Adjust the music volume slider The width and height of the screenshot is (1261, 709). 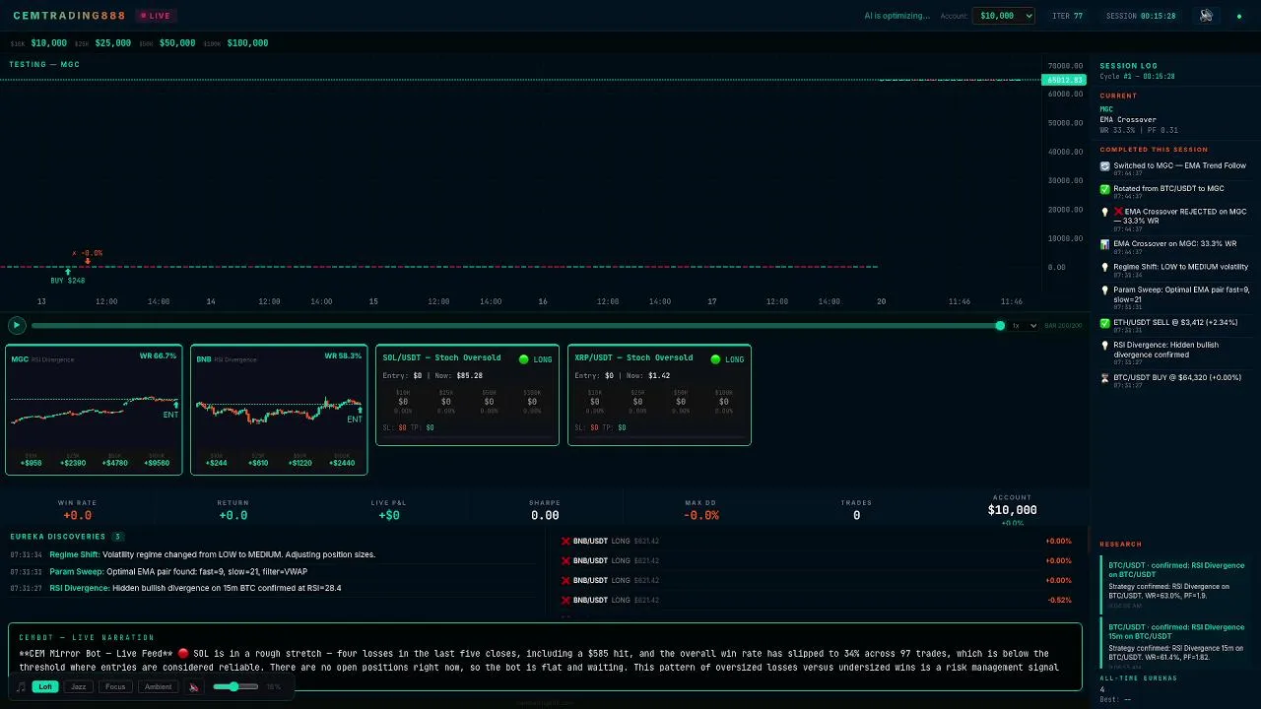[236, 686]
